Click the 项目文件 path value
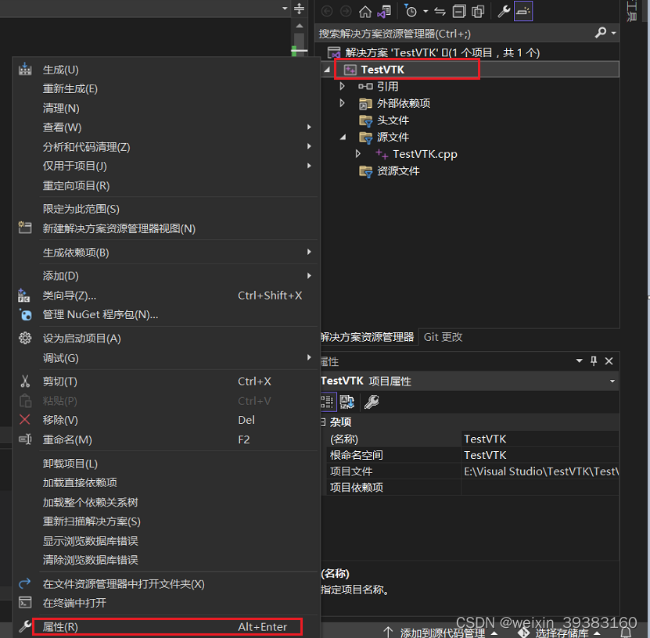This screenshot has width=650, height=638. point(541,471)
